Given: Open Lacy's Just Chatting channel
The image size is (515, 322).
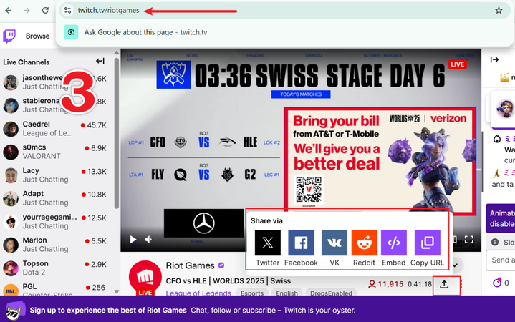Looking at the screenshot, I should pyautogui.click(x=55, y=175).
